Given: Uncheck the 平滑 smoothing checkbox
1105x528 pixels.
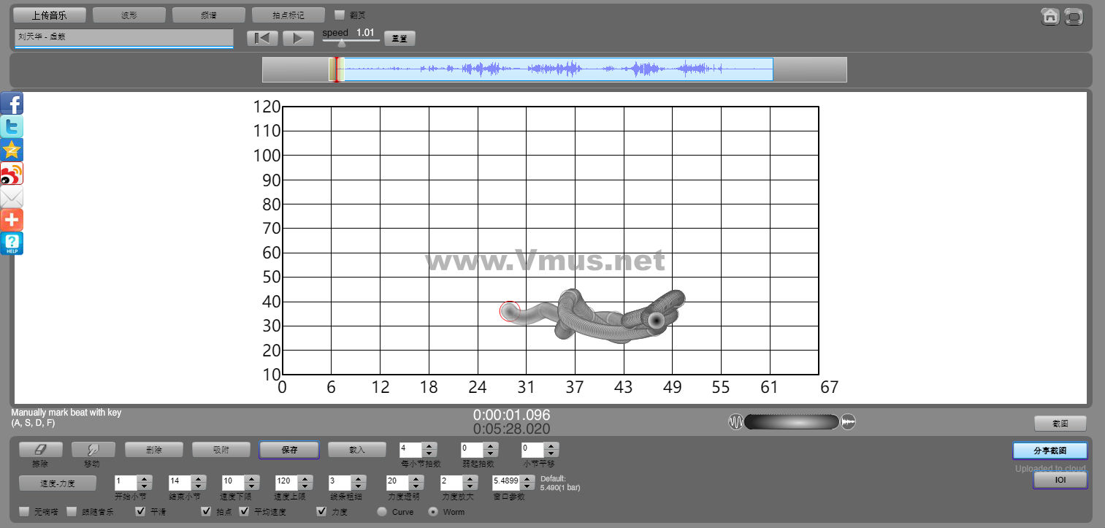Looking at the screenshot, I should tap(141, 511).
